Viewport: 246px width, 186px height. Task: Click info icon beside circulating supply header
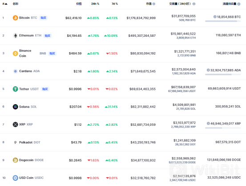coord(239,4)
